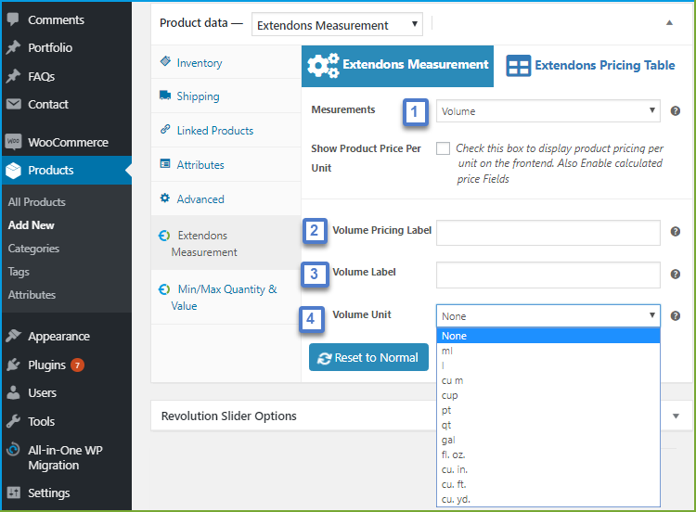
Task: Select ml in the Volume Unit list
Action: click(548, 351)
